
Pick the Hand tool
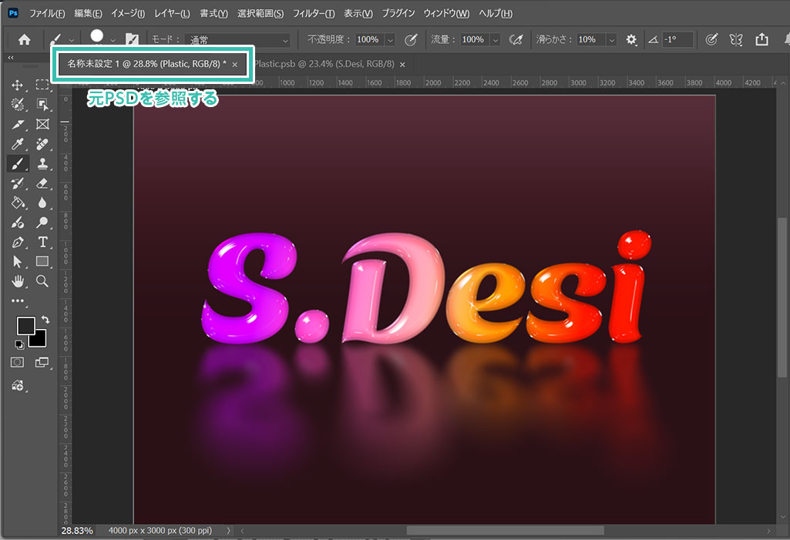[x=17, y=281]
